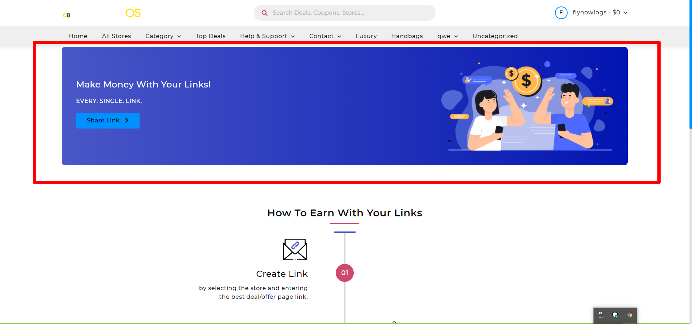Click the gold dollar coin in the banner illustration
692x324 pixels.
(528, 81)
